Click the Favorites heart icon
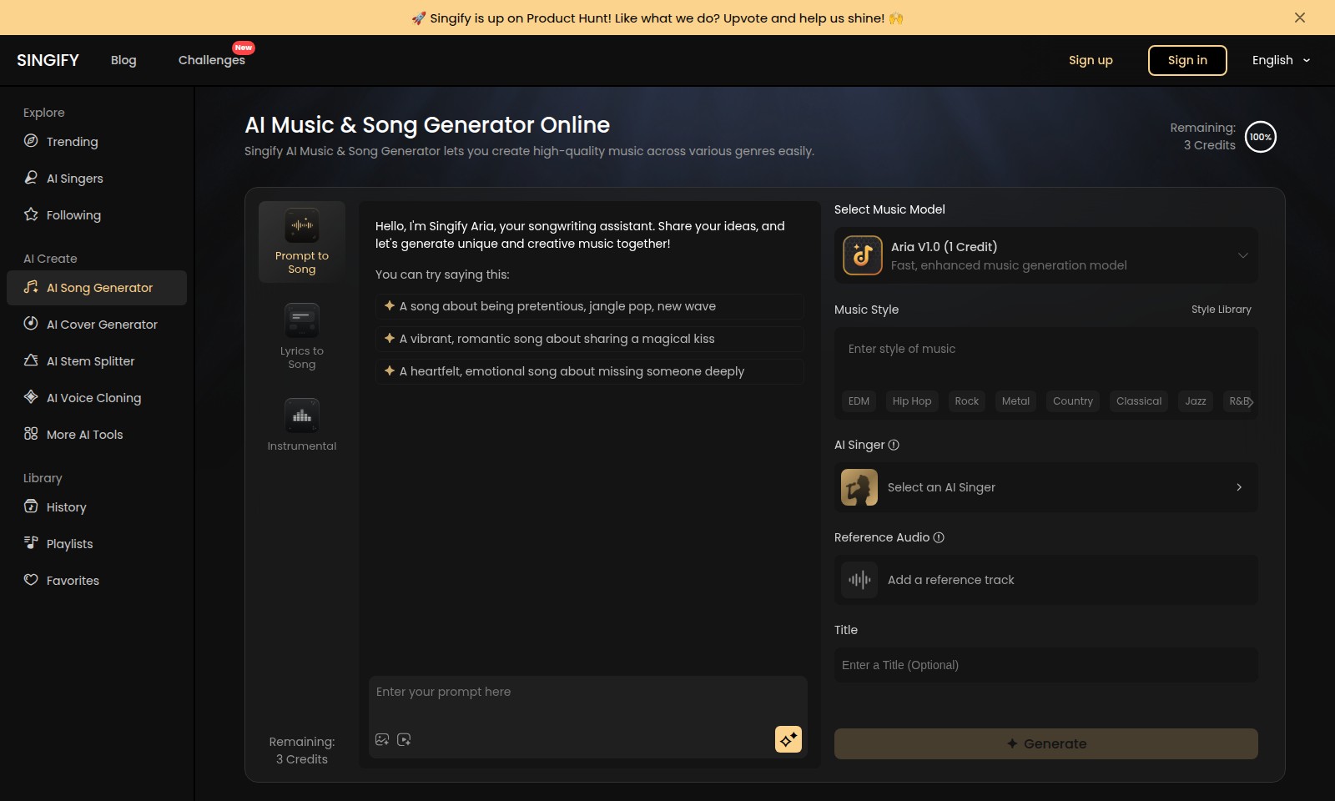Screen dimensions: 1335x801 tap(31, 580)
